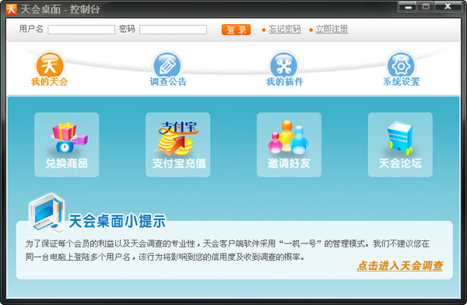This screenshot has height=305, width=467.
Task: Open the 忘记密码 link
Action: click(x=284, y=30)
